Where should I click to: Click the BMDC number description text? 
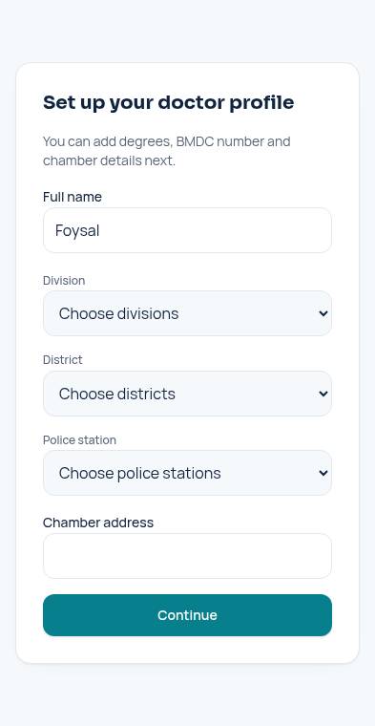(166, 151)
